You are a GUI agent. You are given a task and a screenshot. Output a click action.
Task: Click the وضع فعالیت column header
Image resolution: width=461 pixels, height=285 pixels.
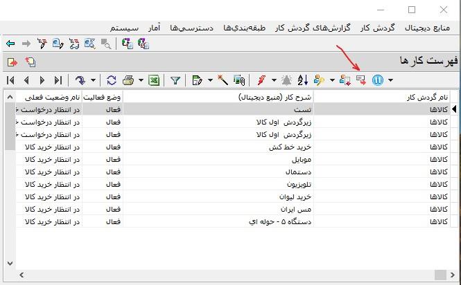click(103, 97)
